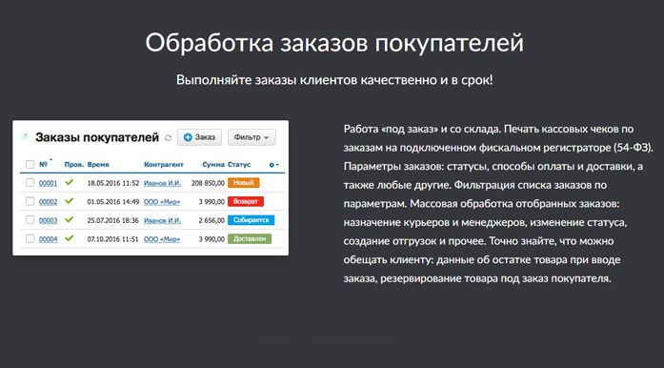This screenshot has height=368, width=664.
Task: Click the sort arrow above № column
Action: 51,160
